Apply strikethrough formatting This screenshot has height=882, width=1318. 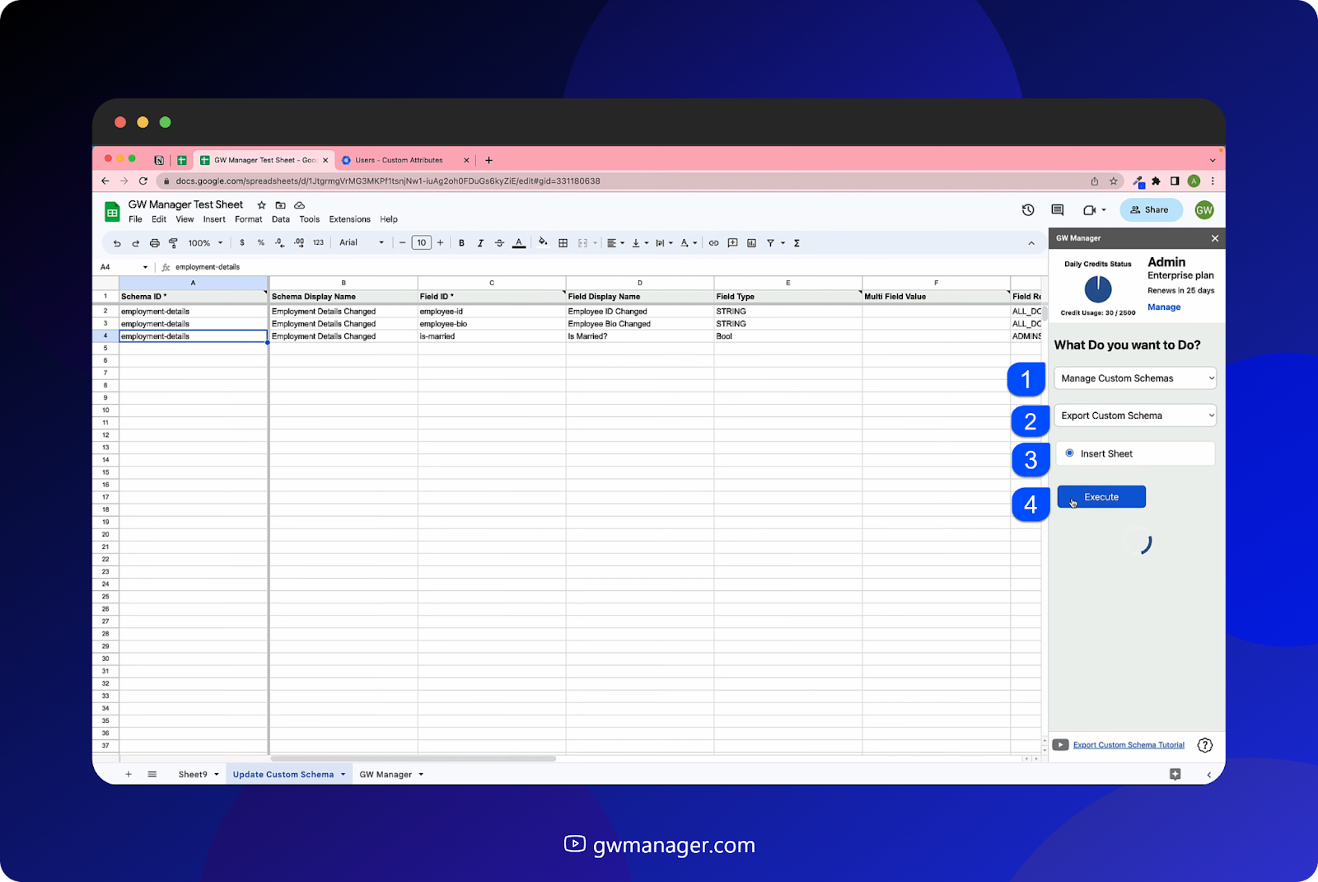[499, 243]
